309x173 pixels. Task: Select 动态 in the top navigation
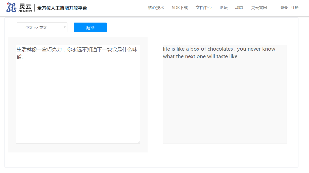(239, 8)
